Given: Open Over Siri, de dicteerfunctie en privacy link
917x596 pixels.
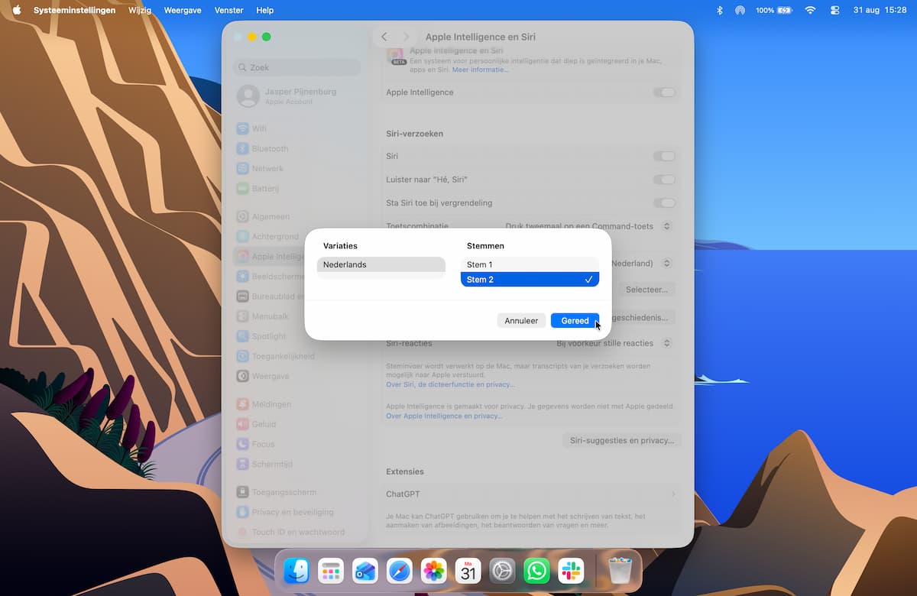Looking at the screenshot, I should click(450, 384).
